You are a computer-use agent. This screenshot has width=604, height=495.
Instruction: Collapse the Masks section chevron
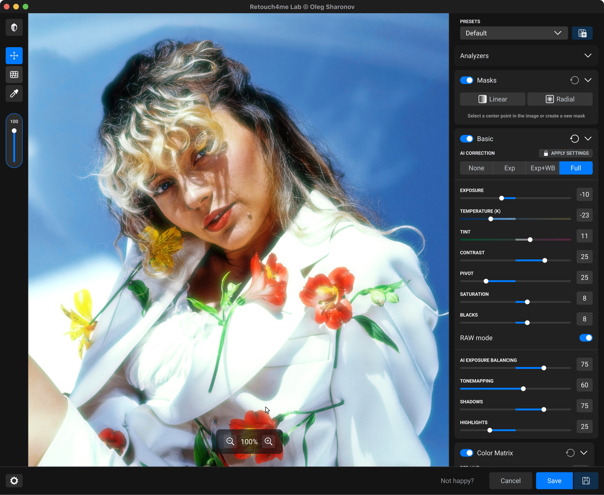588,80
